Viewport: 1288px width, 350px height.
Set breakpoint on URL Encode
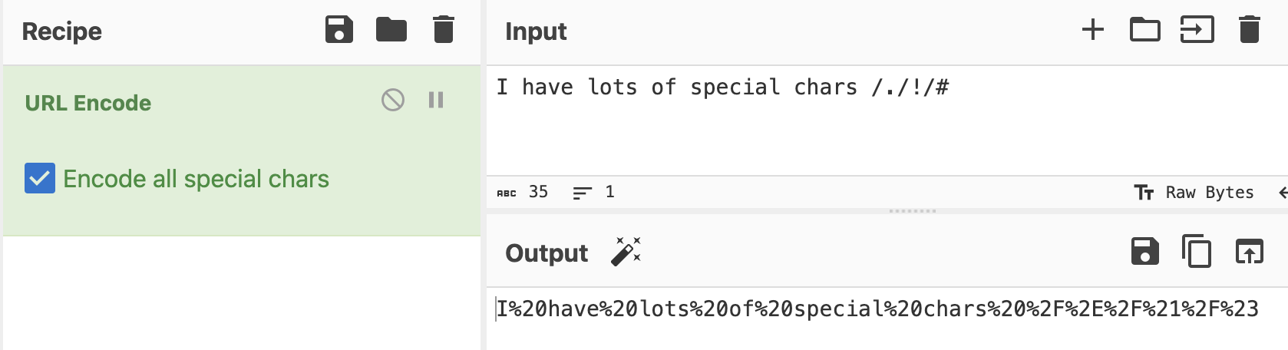click(436, 100)
